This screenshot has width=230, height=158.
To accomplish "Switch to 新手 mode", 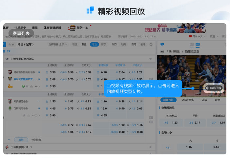I will pyautogui.click(x=103, y=44).
